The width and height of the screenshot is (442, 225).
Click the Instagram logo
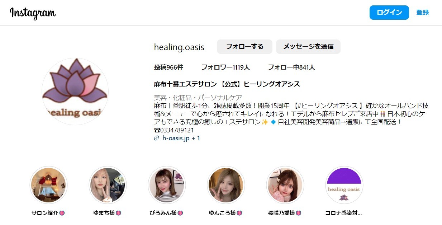coord(33,13)
